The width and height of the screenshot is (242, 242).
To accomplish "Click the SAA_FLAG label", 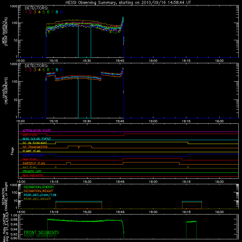I will pos(30,159).
